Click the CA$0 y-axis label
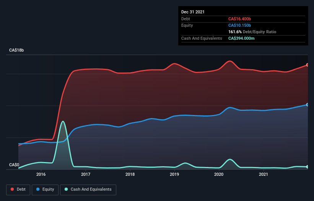Viewport: 314px width, 201px height. pyautogui.click(x=14, y=165)
